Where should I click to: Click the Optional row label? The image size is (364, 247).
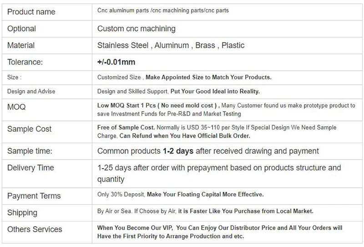21,29
